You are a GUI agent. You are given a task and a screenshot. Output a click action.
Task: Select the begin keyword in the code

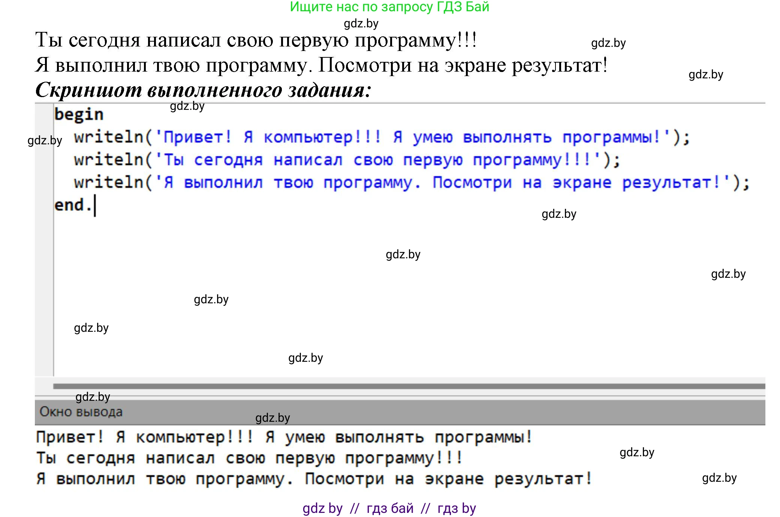(x=78, y=114)
